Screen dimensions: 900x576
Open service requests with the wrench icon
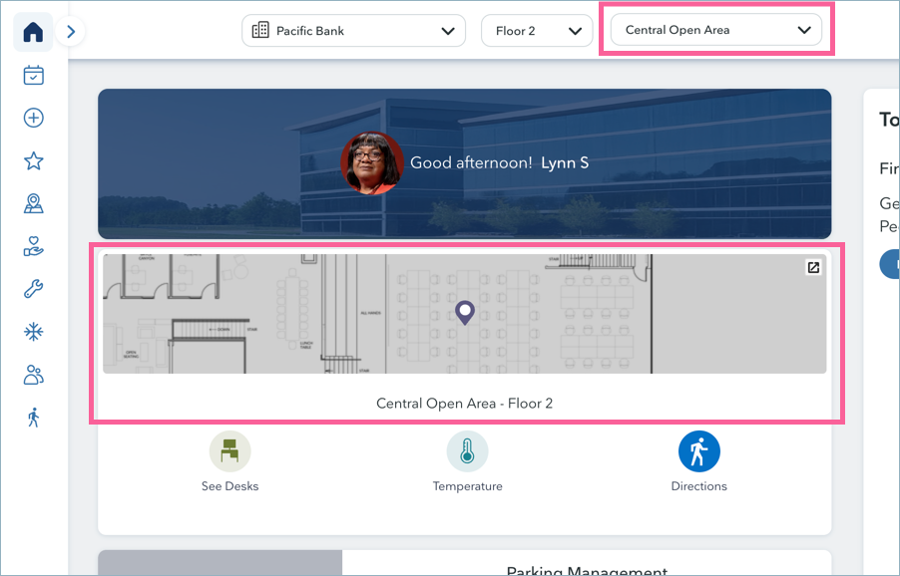click(x=33, y=289)
